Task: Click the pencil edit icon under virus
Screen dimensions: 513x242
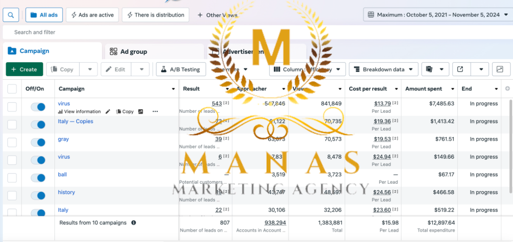Action: coord(108,111)
